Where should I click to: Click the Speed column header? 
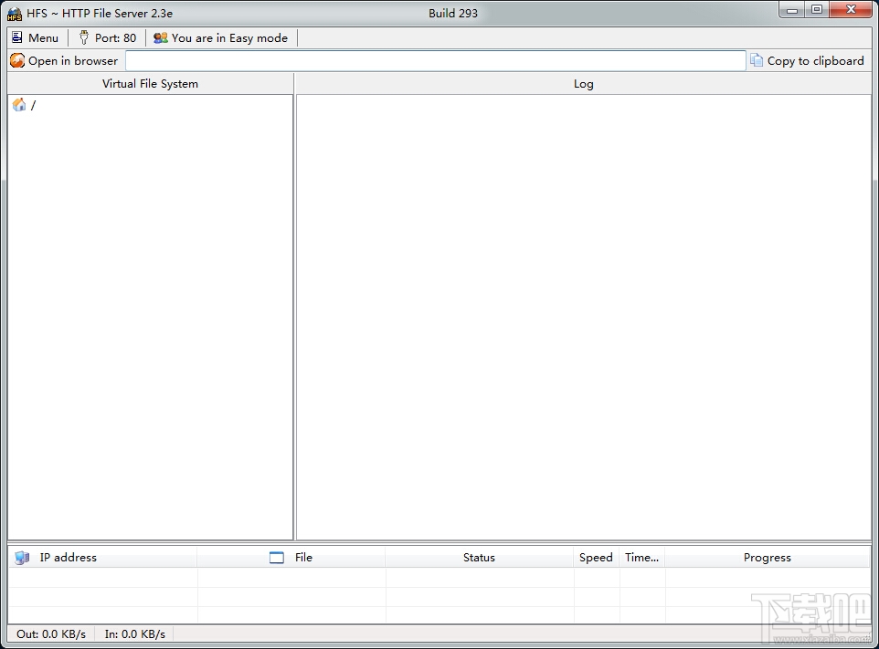coord(596,557)
